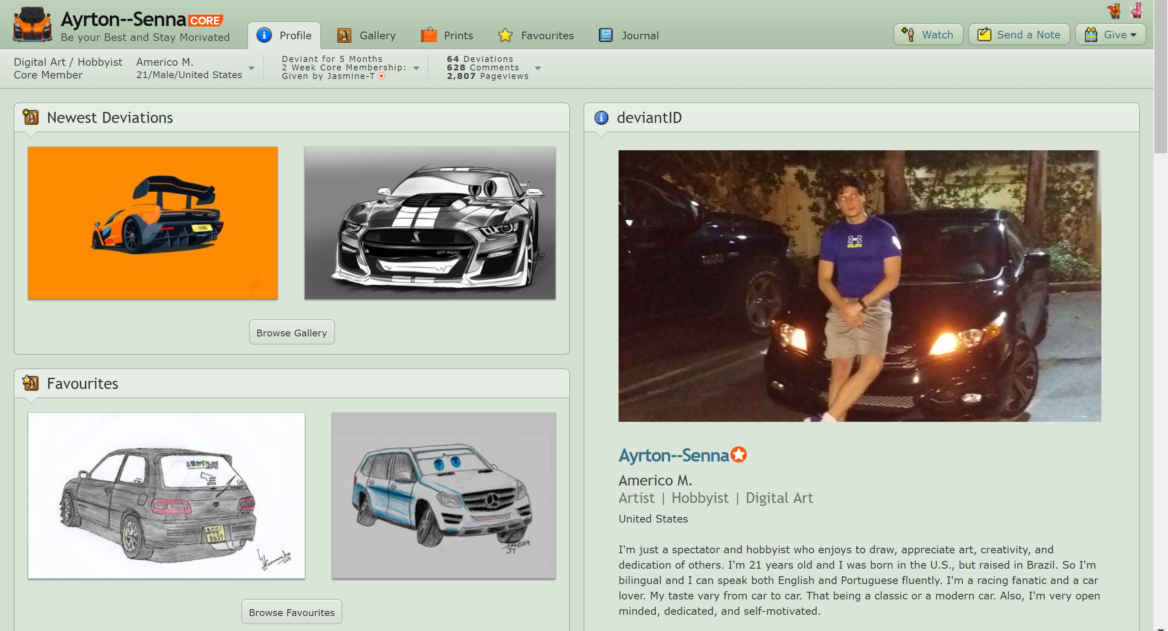Click the star icon beside Jasmine-T
This screenshot has height=631, width=1168.
[381, 76]
